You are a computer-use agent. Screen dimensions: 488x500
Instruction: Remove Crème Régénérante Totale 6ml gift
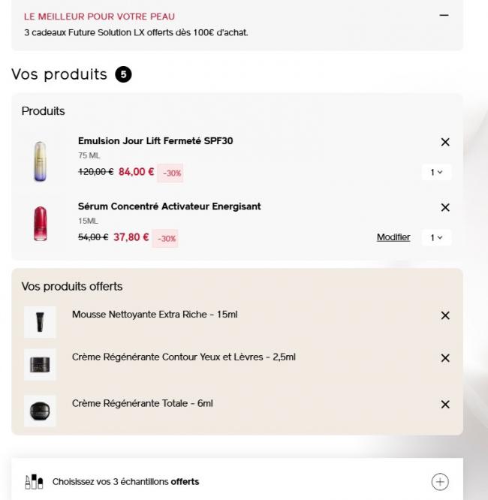pyautogui.click(x=445, y=405)
